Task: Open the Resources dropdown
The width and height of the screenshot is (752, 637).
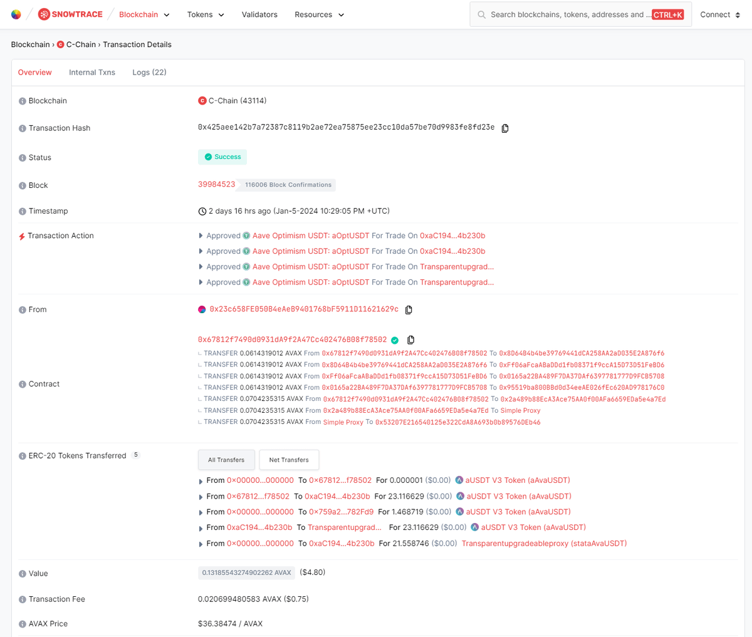Action: click(x=319, y=14)
